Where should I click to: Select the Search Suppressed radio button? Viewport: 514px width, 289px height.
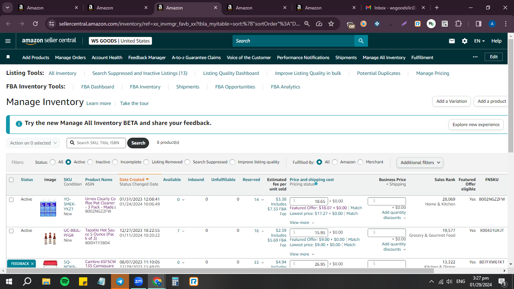[x=187, y=162]
